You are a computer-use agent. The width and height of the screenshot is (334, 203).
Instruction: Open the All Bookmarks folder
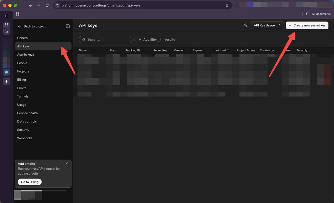[x=318, y=14]
